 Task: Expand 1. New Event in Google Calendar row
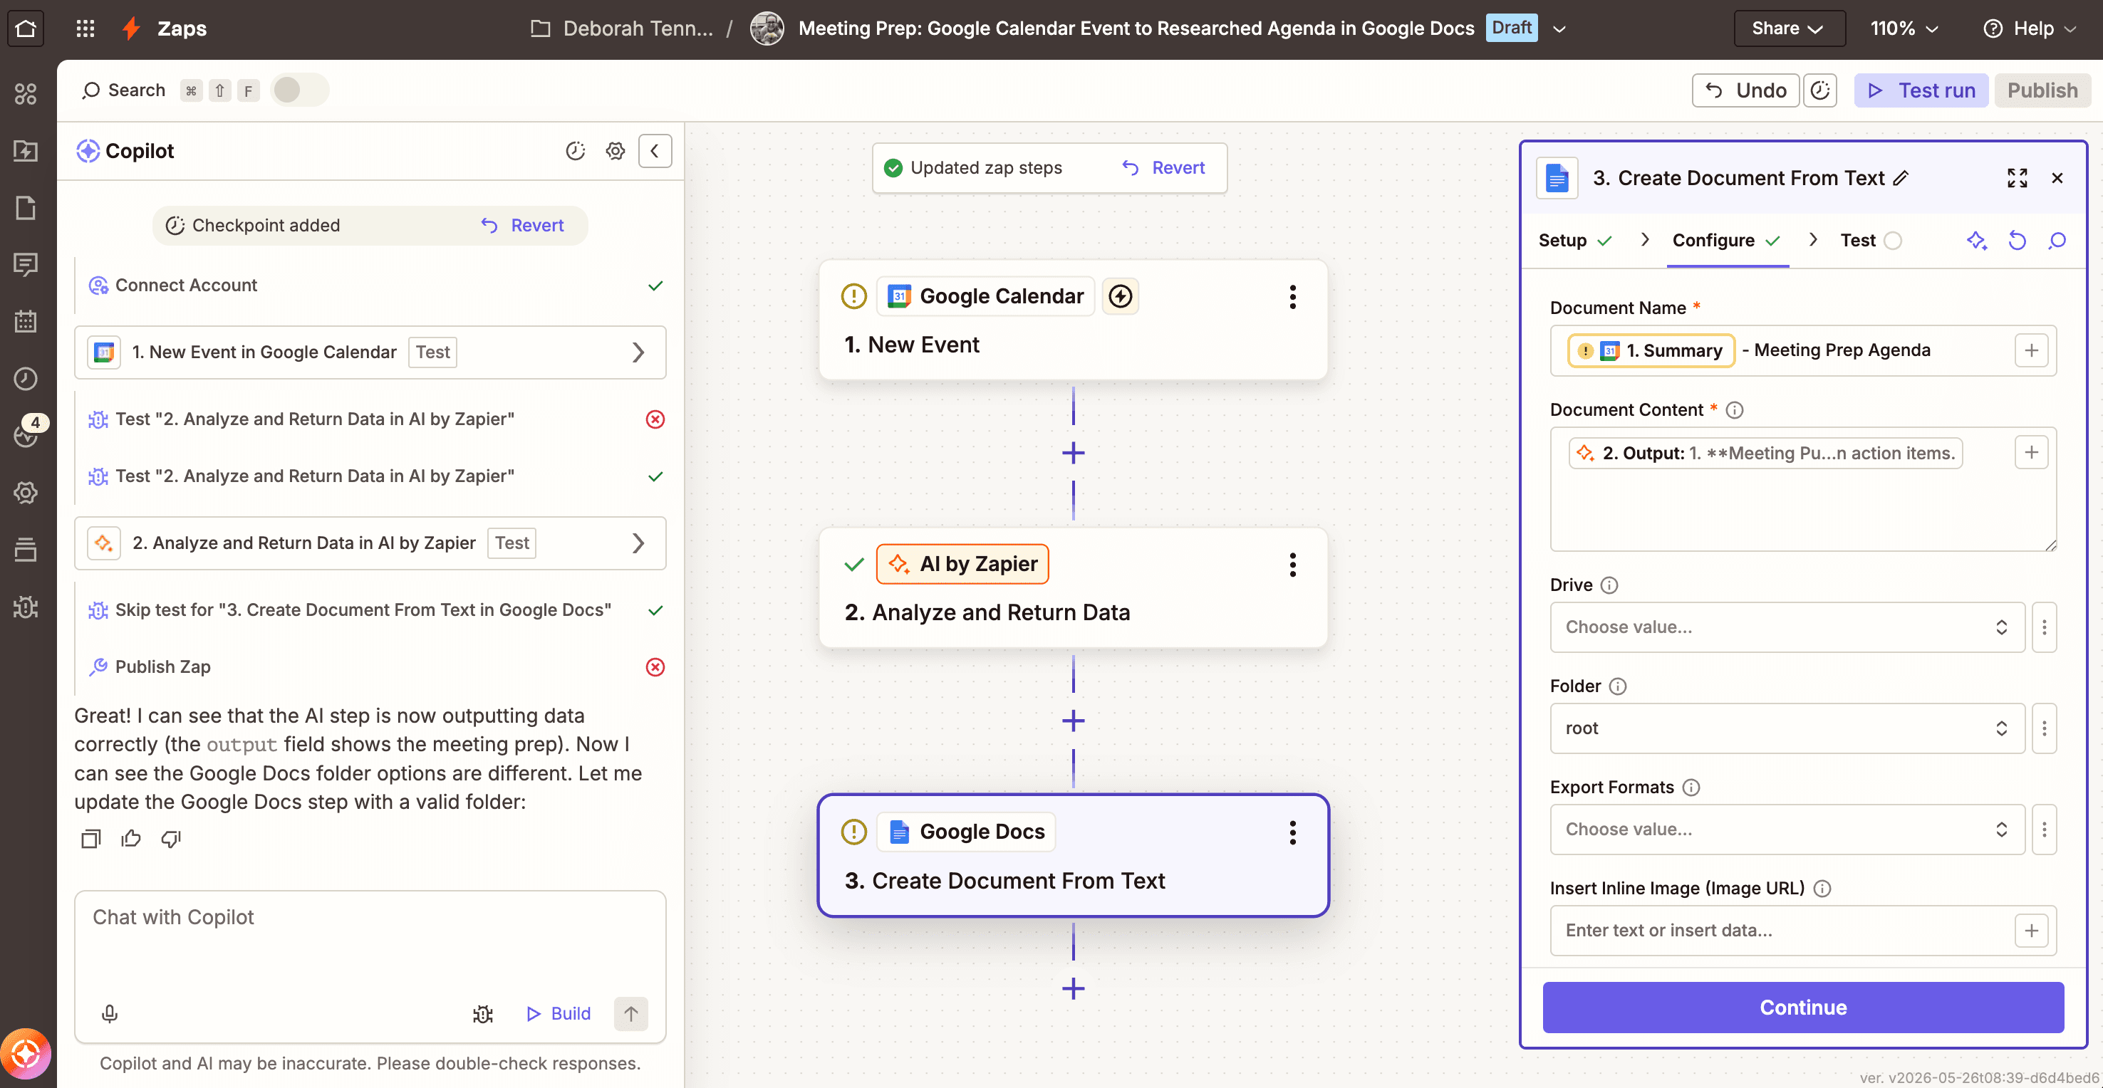click(370, 352)
